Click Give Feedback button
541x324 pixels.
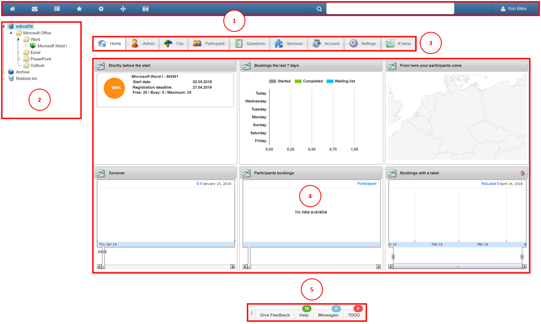tap(275, 315)
